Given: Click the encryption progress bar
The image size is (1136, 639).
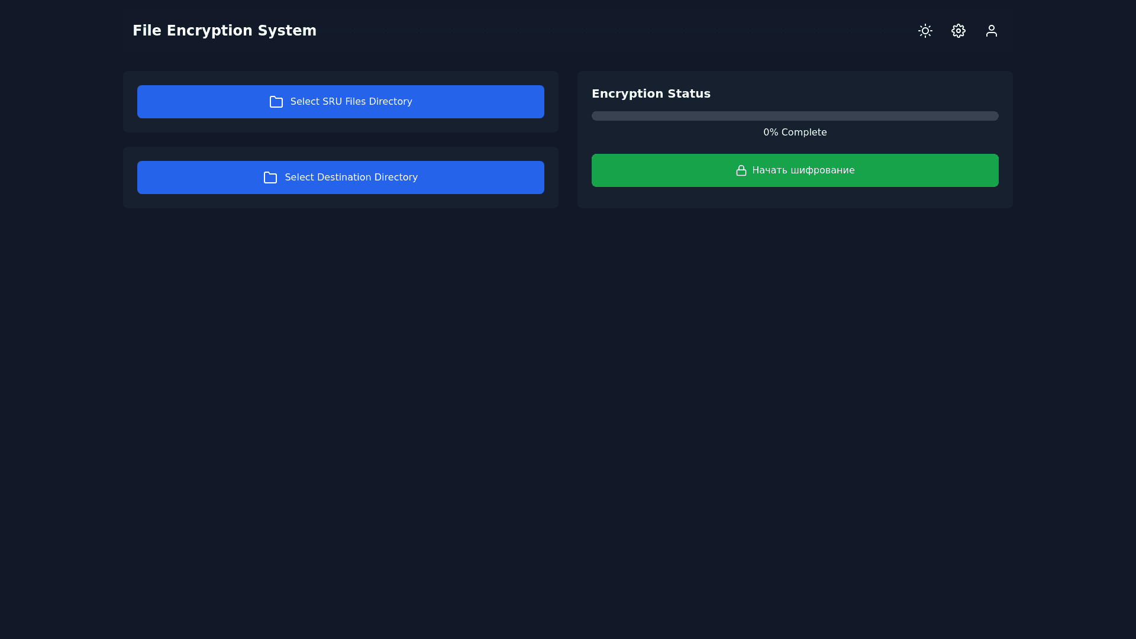Looking at the screenshot, I should coord(795,116).
